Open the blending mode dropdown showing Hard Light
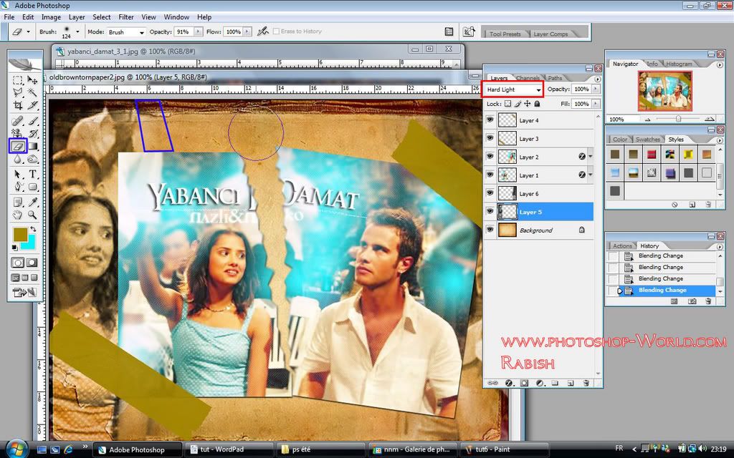The width and height of the screenshot is (734, 458). click(513, 89)
